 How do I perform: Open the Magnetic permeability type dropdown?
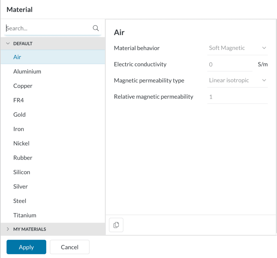tap(237, 80)
